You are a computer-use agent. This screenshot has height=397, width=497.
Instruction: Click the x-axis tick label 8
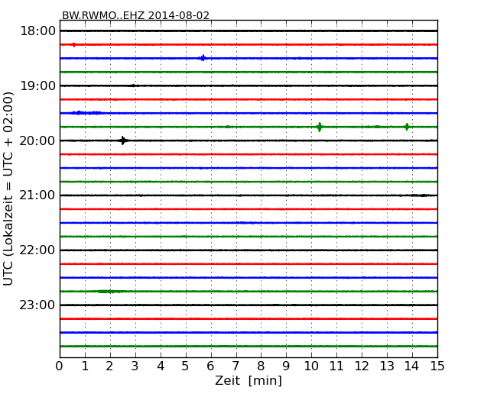point(261,366)
